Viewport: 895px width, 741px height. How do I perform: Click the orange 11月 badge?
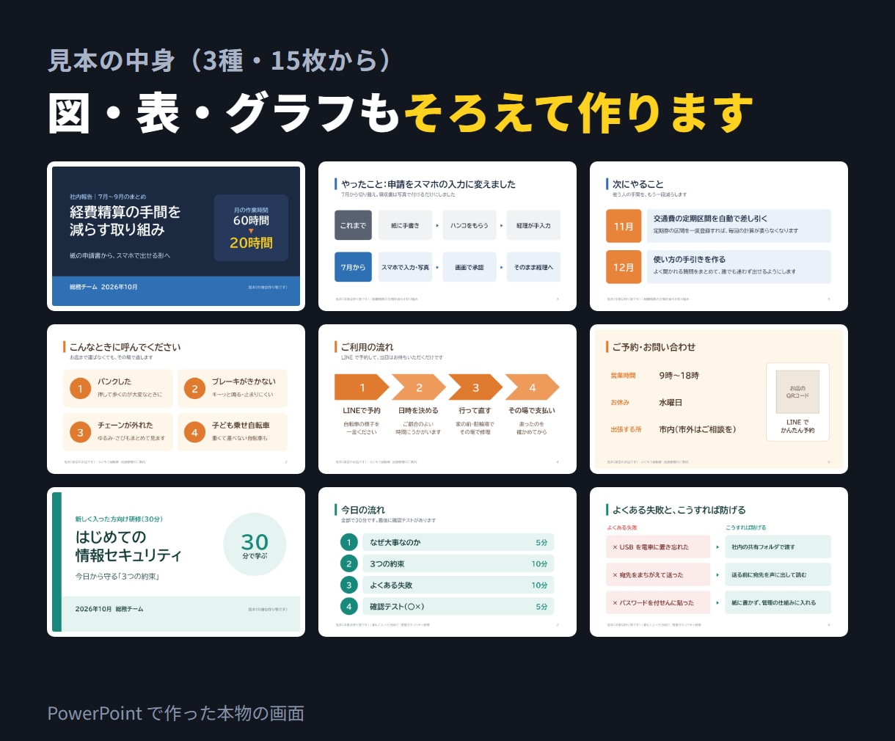(624, 226)
